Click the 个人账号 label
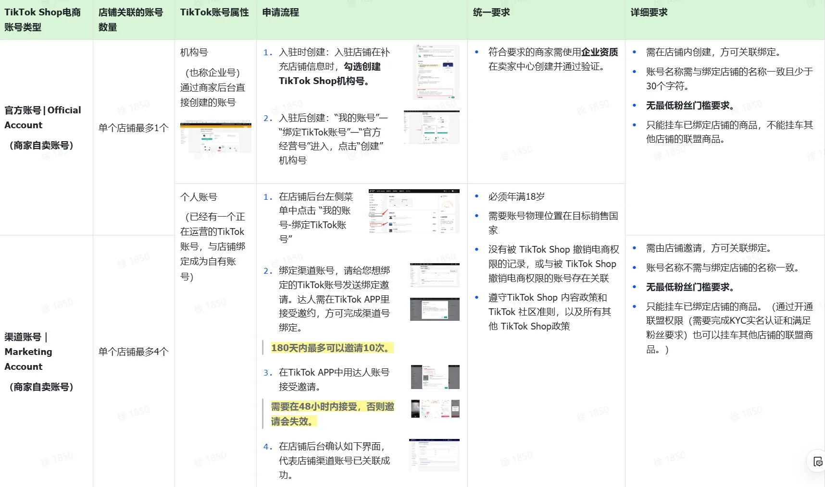The height and width of the screenshot is (487, 825). tap(199, 197)
